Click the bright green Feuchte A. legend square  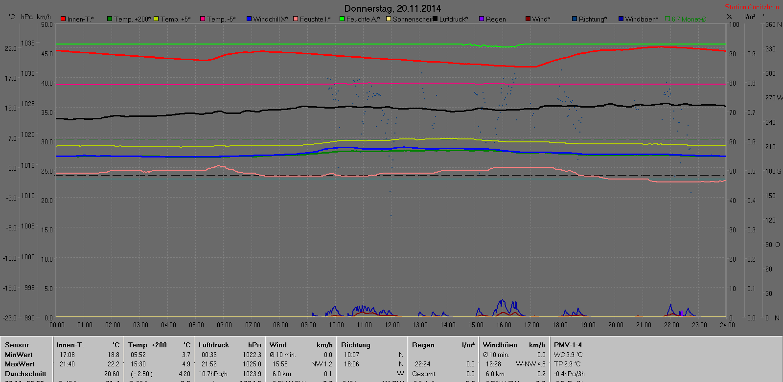tap(342, 19)
